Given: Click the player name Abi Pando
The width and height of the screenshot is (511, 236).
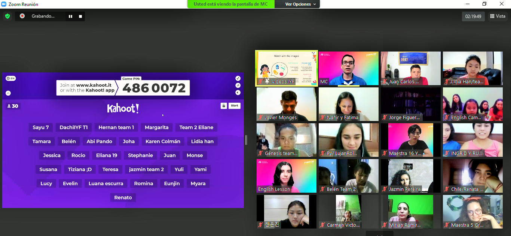Looking at the screenshot, I should (x=100, y=142).
